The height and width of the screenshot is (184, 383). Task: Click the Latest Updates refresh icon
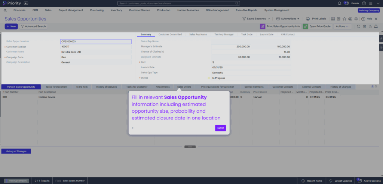pyautogui.click(x=331, y=181)
